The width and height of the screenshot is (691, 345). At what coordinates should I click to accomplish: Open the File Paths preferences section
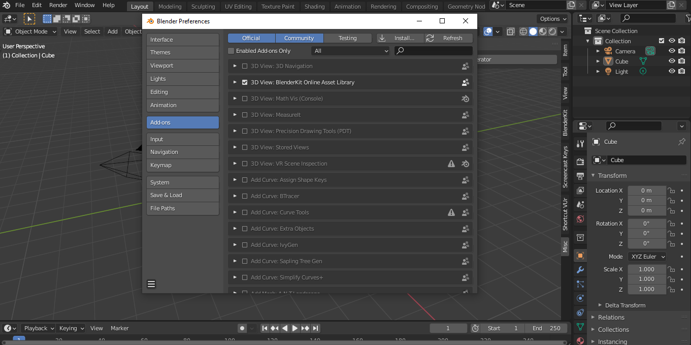coord(183,208)
